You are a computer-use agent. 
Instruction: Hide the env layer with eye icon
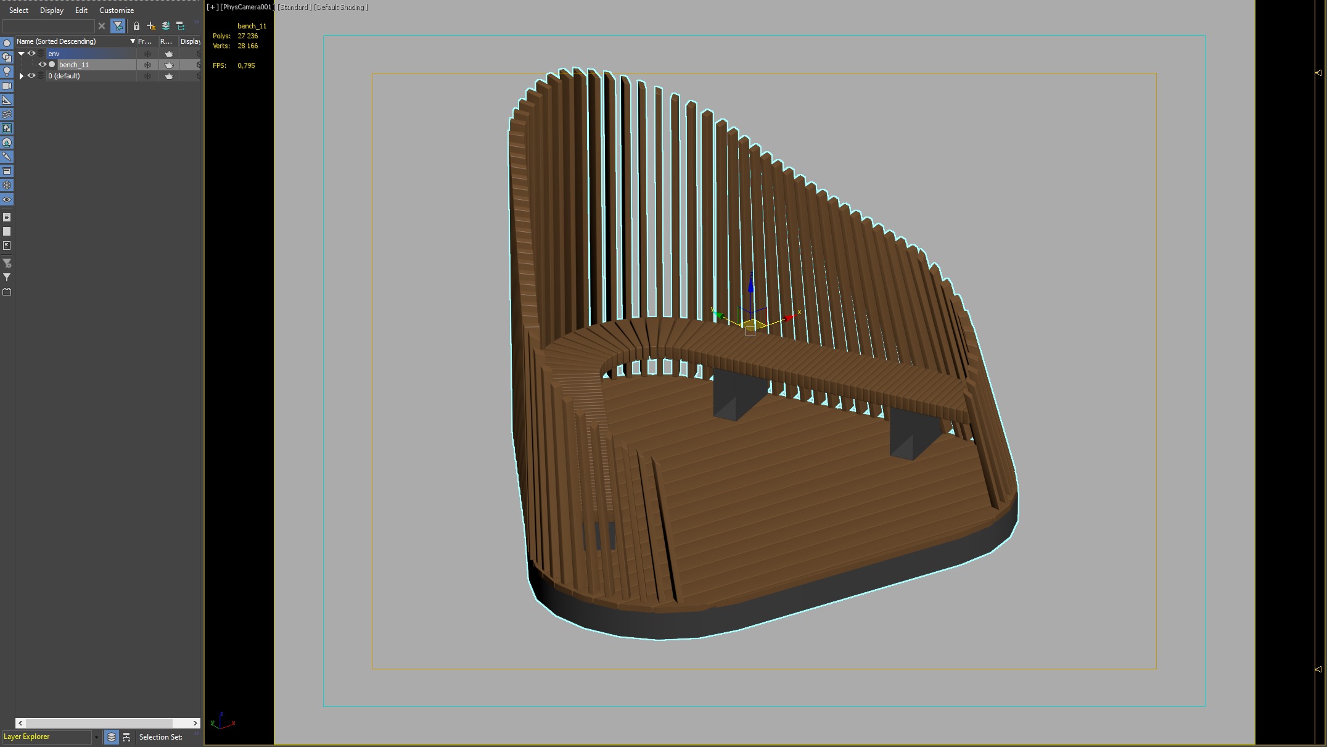pos(31,54)
